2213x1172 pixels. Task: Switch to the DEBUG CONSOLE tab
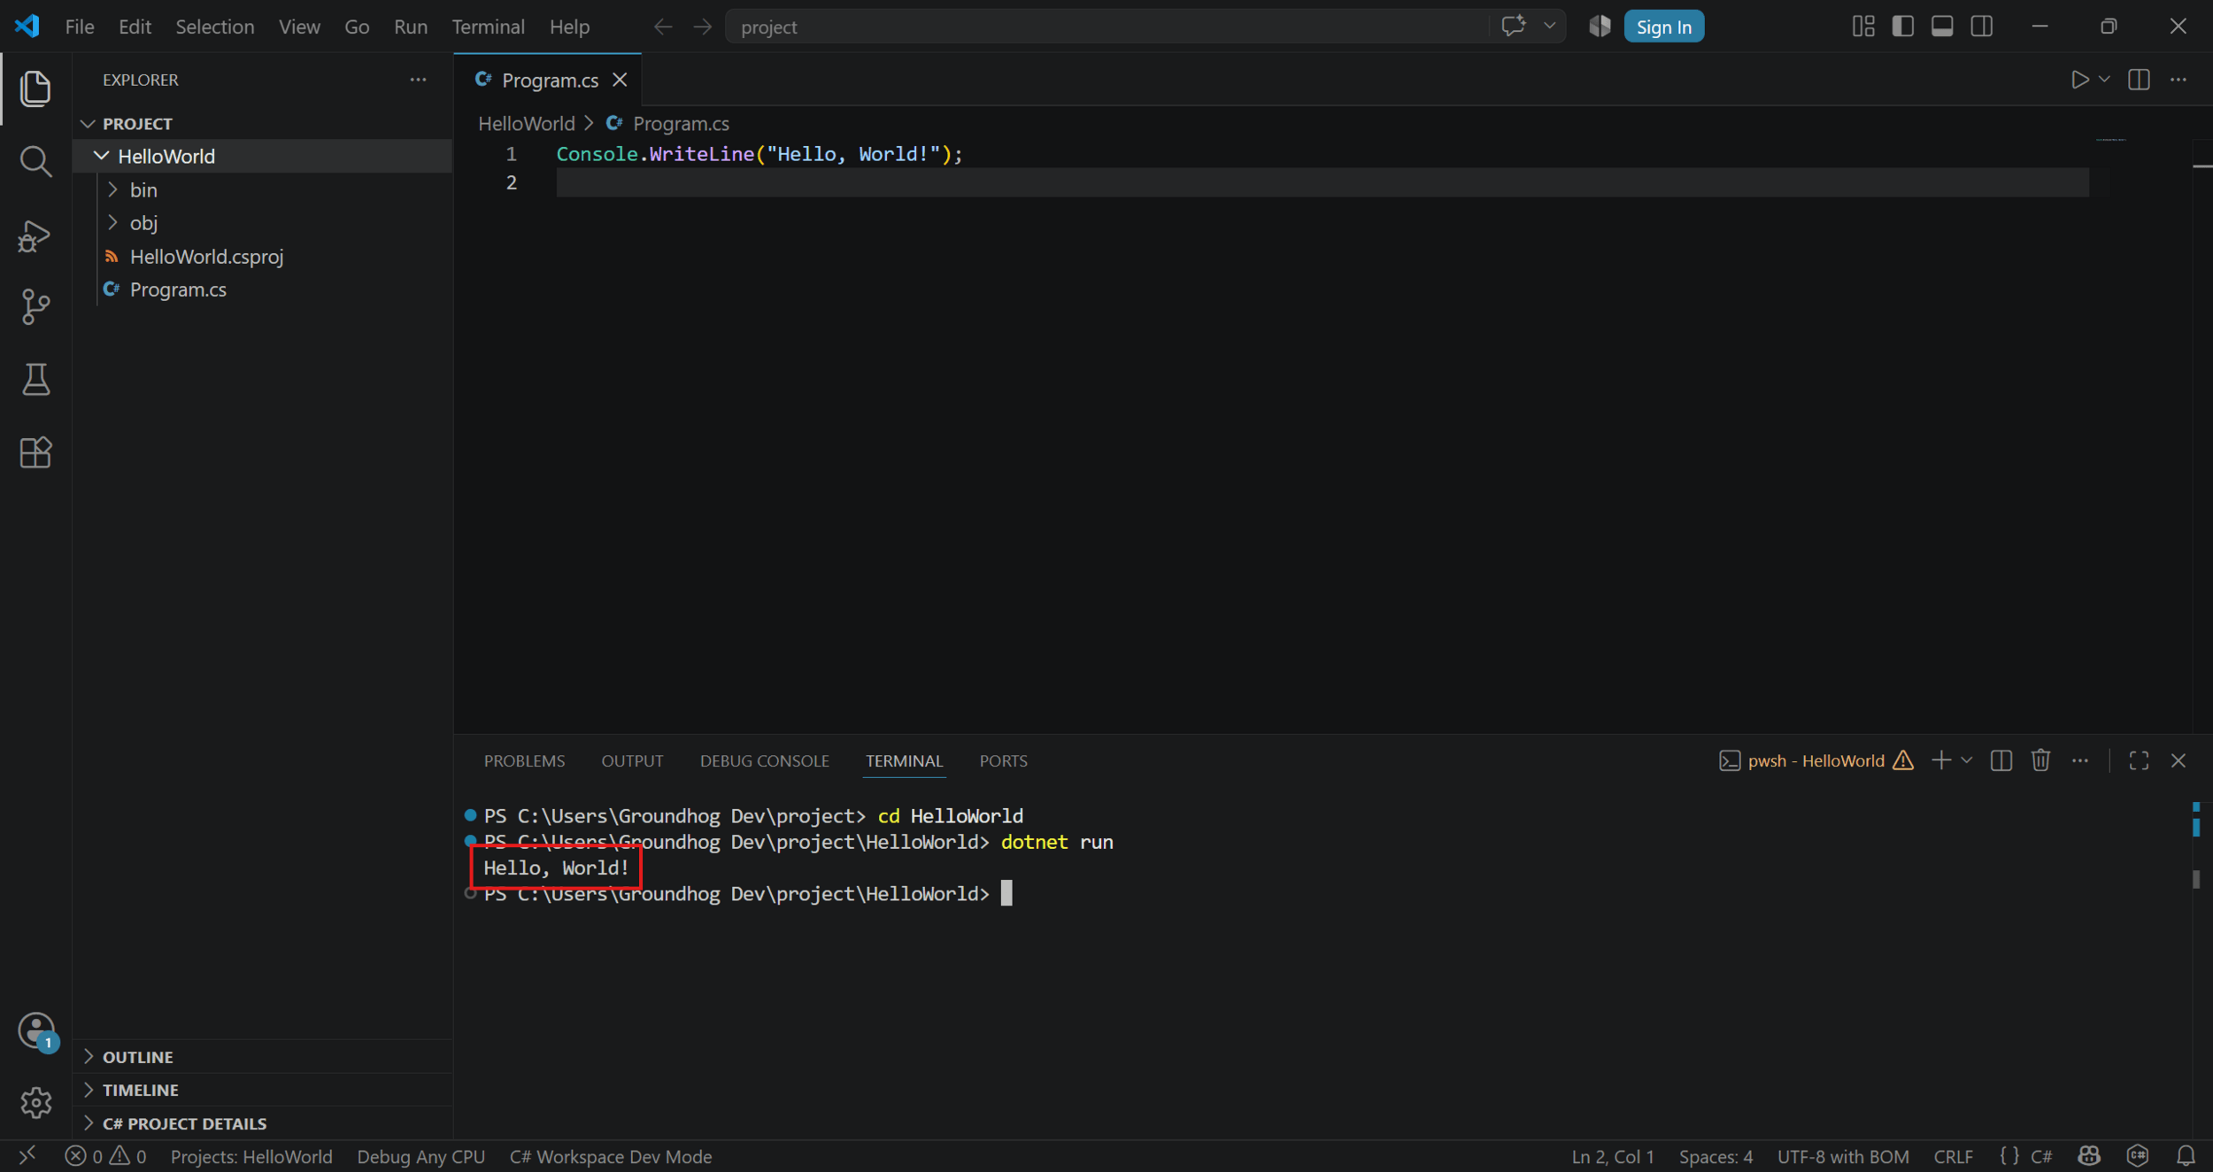[764, 760]
